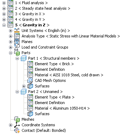Collapse the Part 2 Unnamed node
Image resolution: width=125 pixels, height=137 pixels.
pos(17,92)
